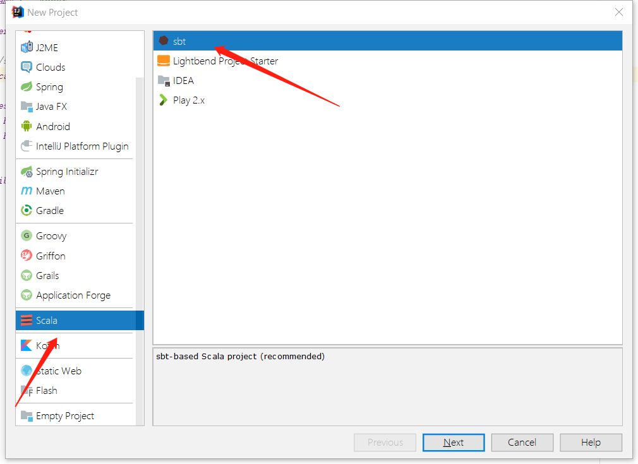Open the Java FX category
Image resolution: width=638 pixels, height=464 pixels.
(x=76, y=107)
